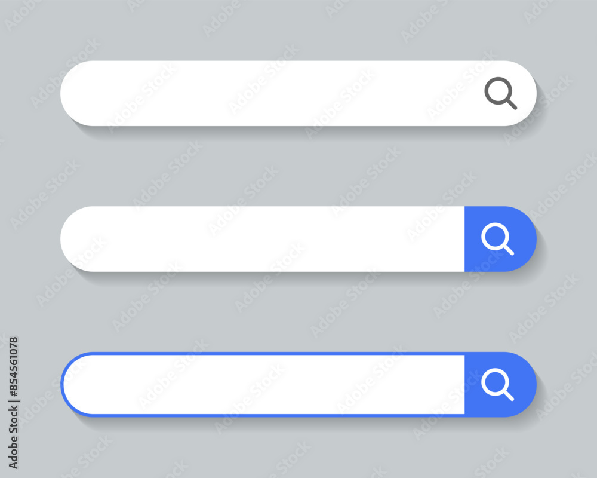Click the rounded left end of top search bar

coord(76,93)
